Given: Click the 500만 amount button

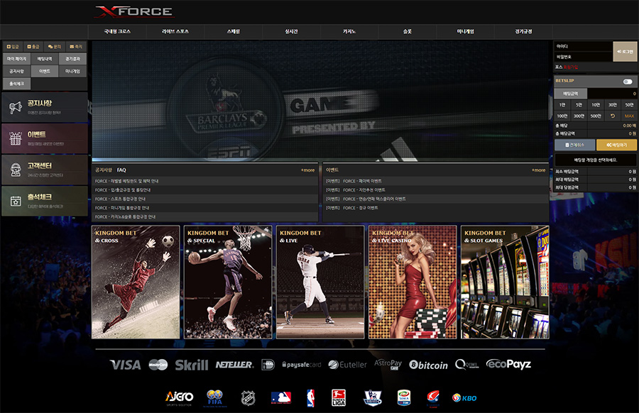Looking at the screenshot, I should pyautogui.click(x=596, y=116).
